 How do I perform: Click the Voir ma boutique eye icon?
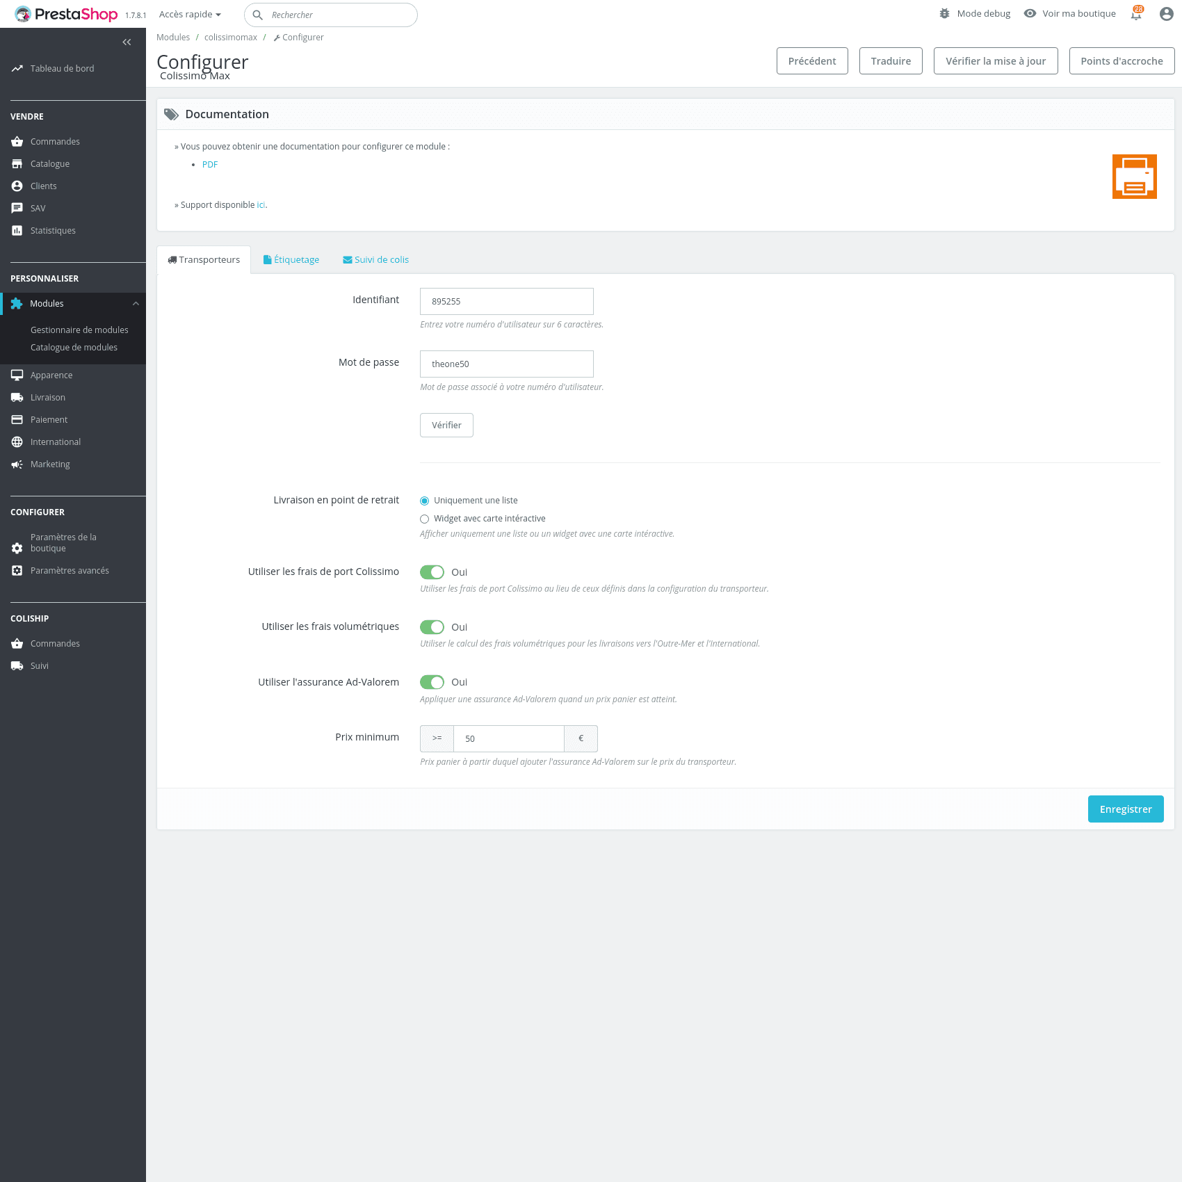coord(1030,14)
